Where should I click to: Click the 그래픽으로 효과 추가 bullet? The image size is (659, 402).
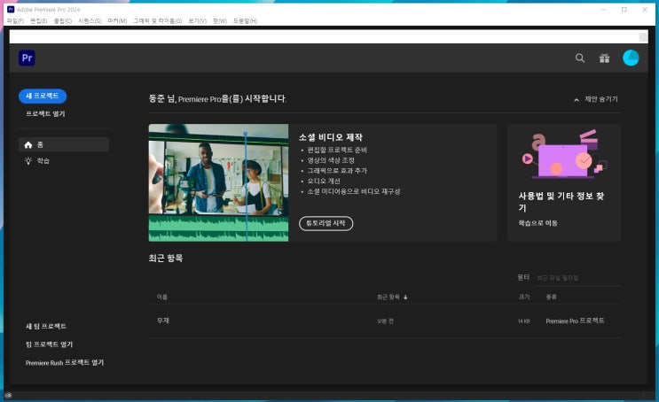coord(337,171)
